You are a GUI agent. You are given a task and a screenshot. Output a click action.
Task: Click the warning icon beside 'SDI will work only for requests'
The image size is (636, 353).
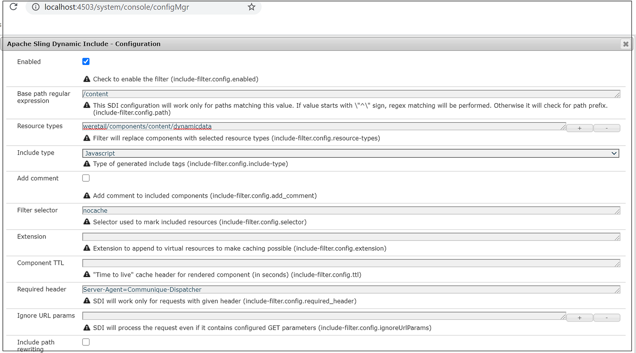click(x=87, y=301)
